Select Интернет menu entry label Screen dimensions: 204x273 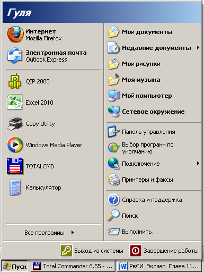point(40,31)
